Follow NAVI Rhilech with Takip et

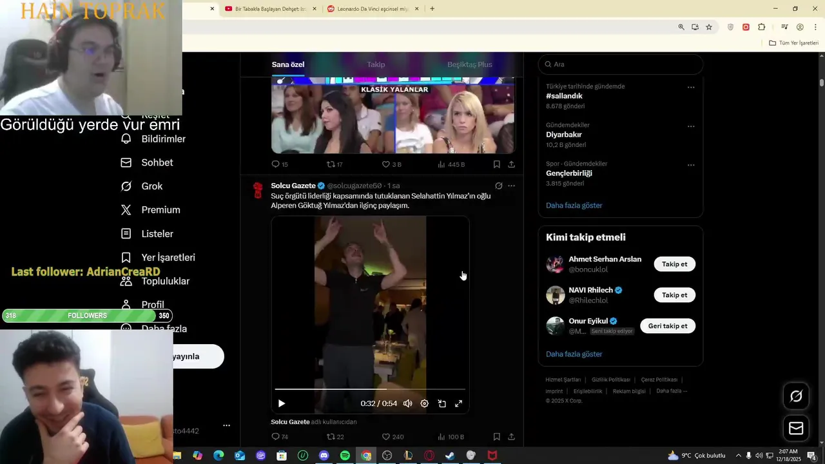click(x=674, y=295)
